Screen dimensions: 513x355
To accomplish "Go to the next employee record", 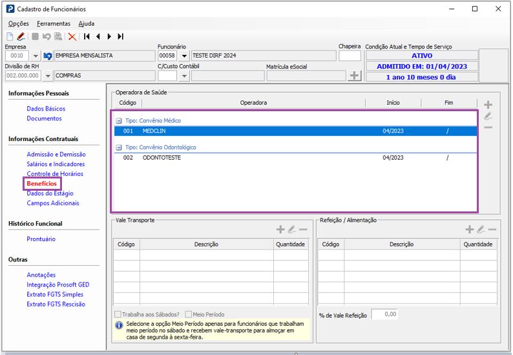I will point(109,37).
